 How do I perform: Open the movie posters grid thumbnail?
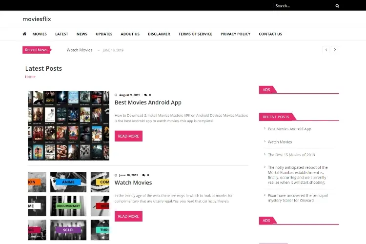[68, 125]
